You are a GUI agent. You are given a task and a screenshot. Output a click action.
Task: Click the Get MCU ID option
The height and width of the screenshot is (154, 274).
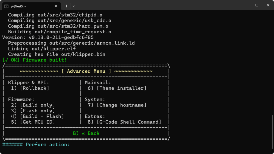37,122
